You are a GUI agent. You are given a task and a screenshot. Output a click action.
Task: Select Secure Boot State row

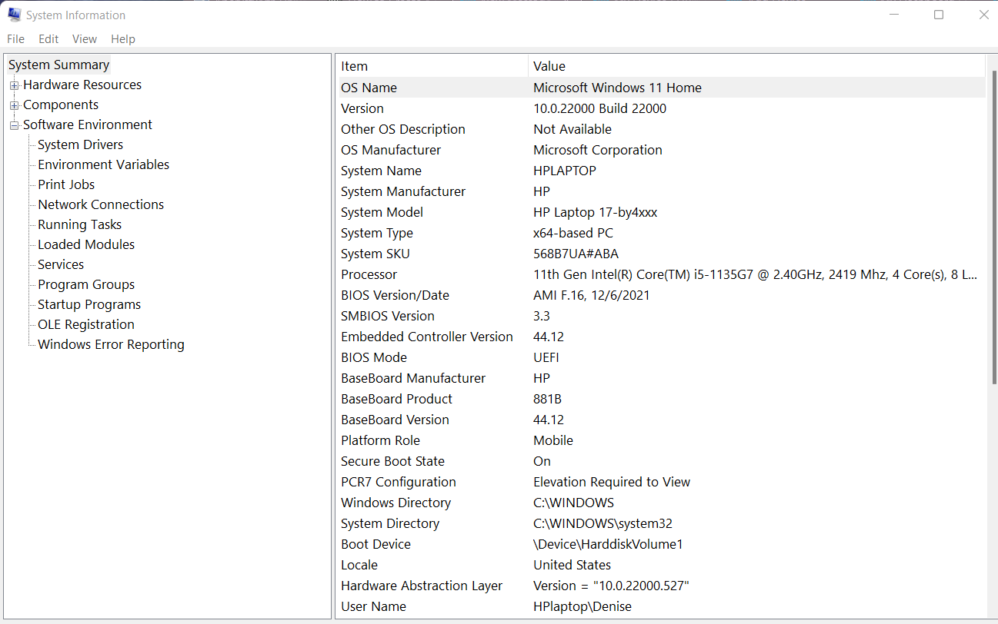click(x=662, y=461)
